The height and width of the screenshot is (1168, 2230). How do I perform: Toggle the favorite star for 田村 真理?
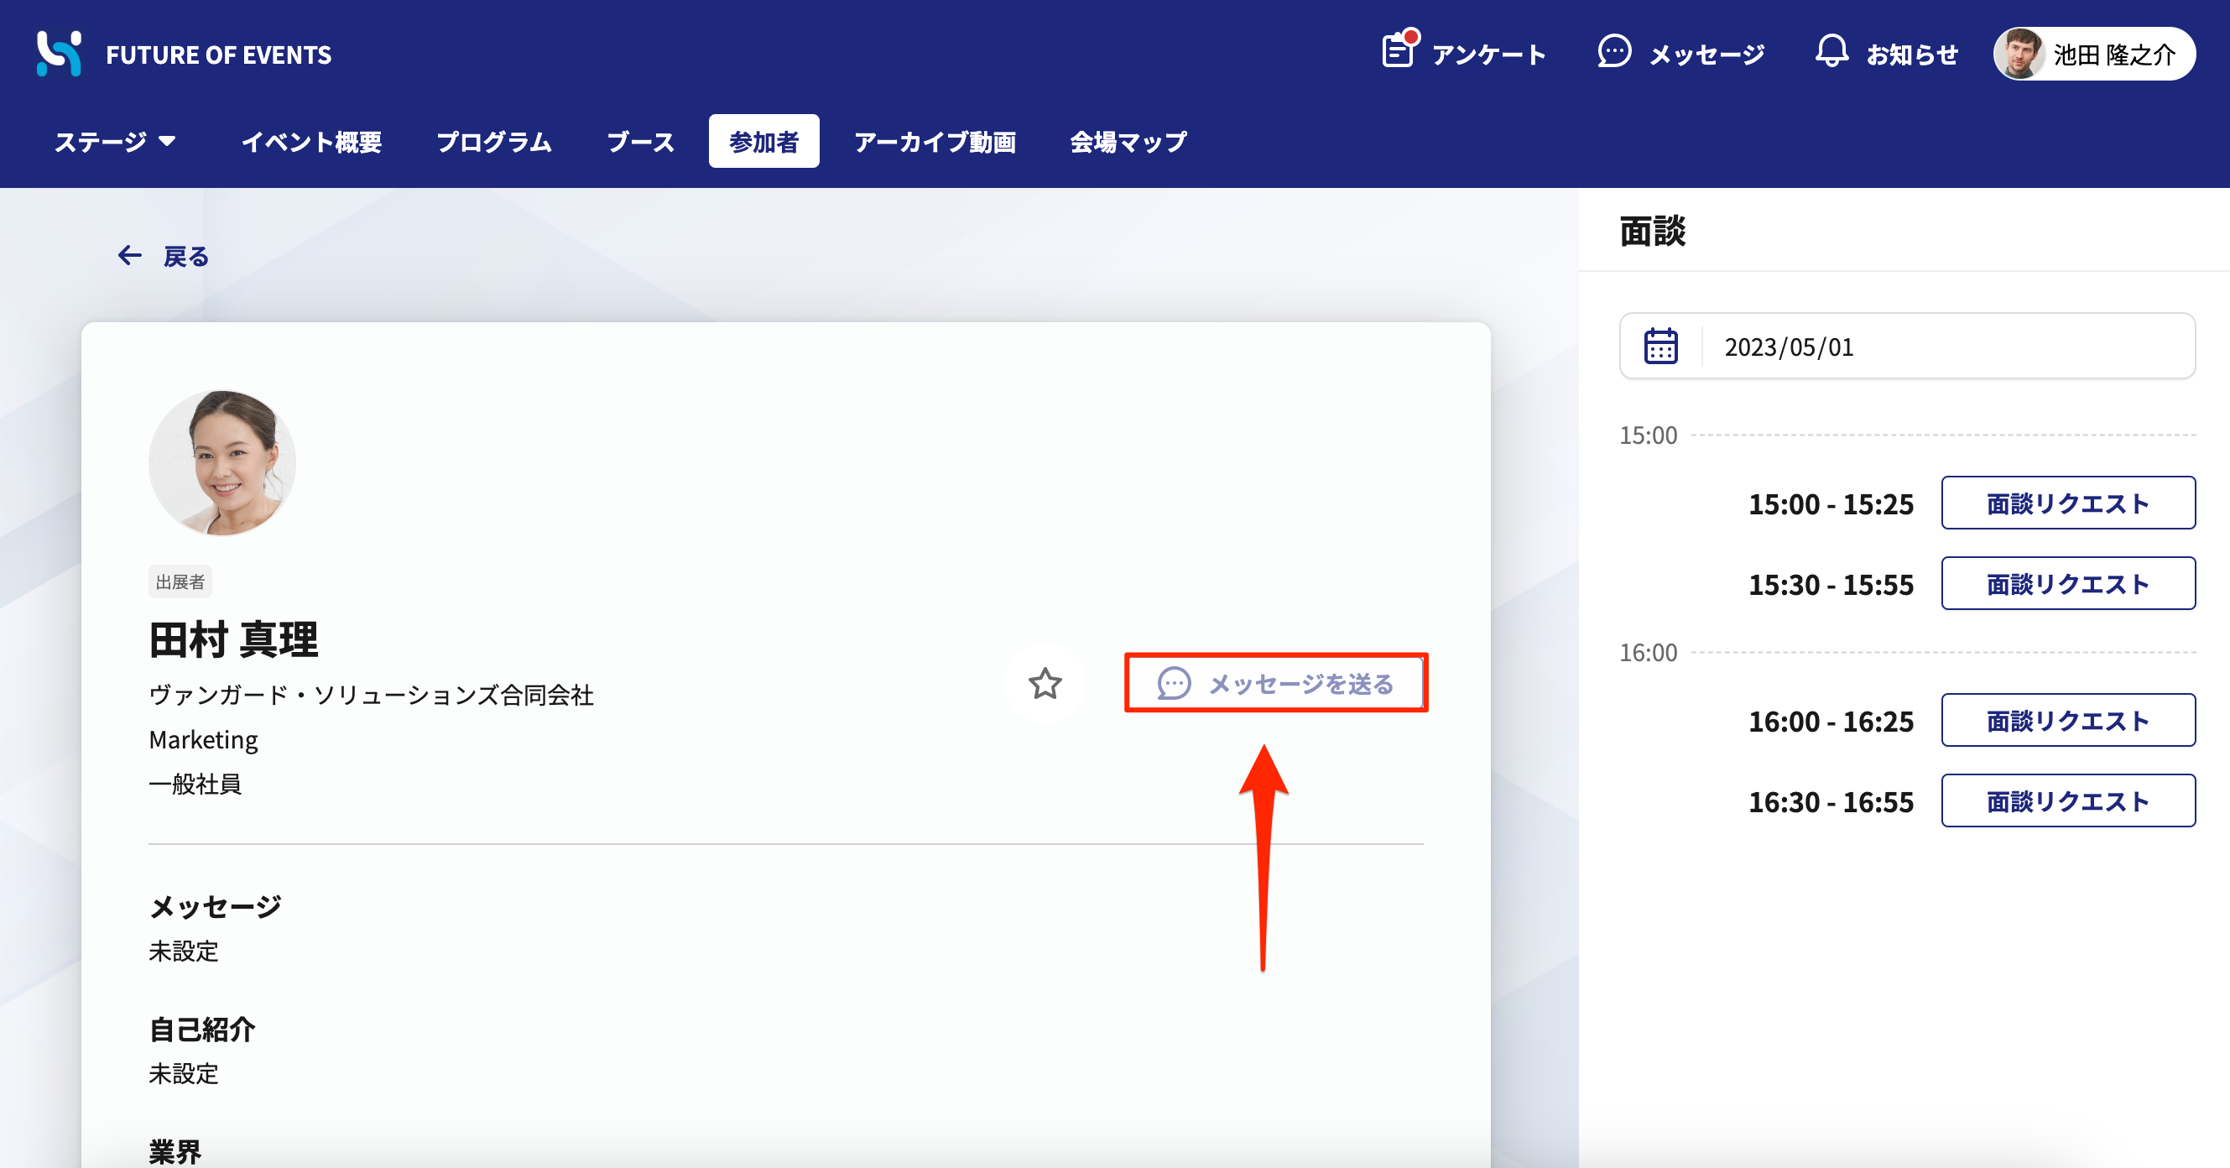tap(1045, 684)
